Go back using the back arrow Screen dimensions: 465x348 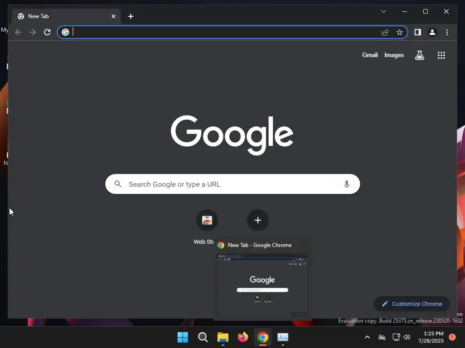(x=18, y=32)
